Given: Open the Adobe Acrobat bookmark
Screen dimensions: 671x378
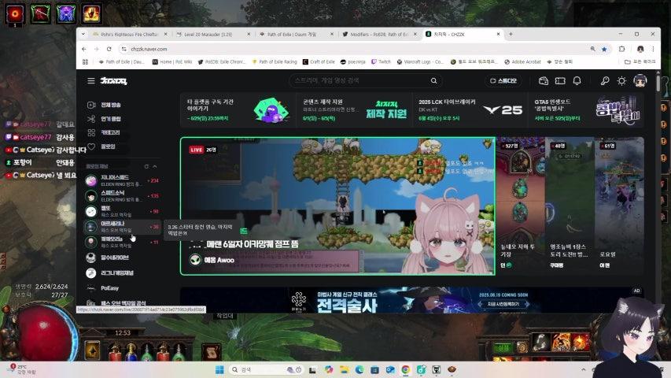Looking at the screenshot, I should pos(522,61).
